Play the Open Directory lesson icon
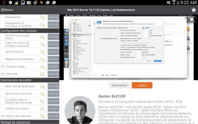Screen dimensions: 198x124 [43, 52]
